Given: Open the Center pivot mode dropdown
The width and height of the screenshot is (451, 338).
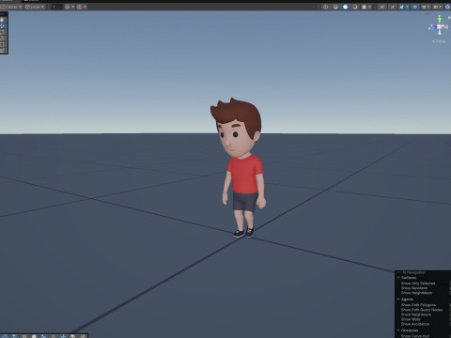Looking at the screenshot, I should click(x=11, y=7).
